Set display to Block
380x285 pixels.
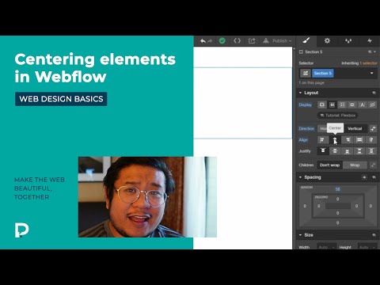point(321,104)
